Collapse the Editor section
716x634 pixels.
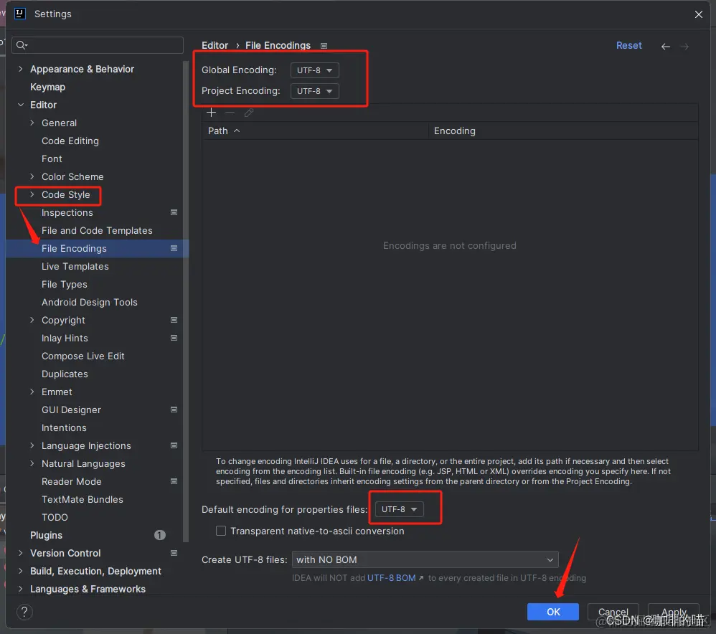coord(21,105)
